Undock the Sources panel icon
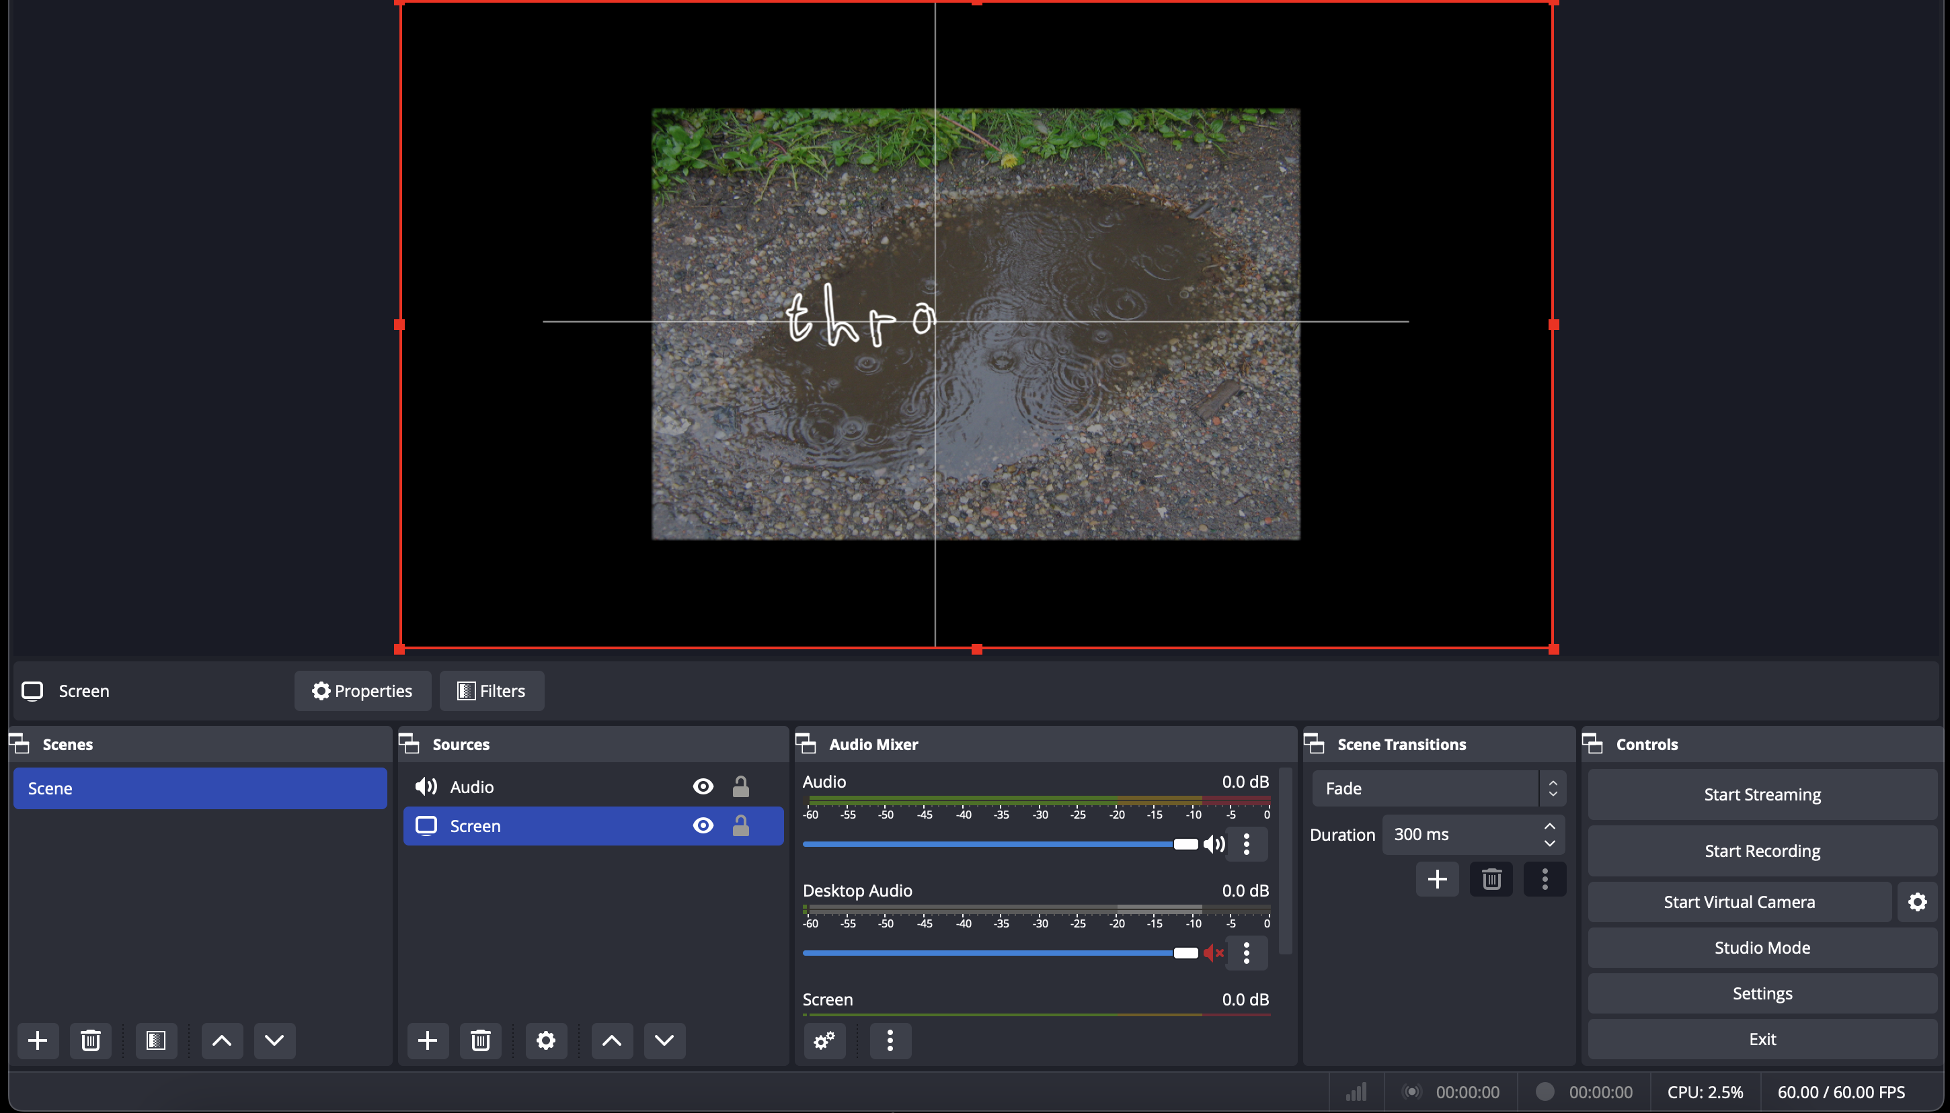 [x=409, y=744]
